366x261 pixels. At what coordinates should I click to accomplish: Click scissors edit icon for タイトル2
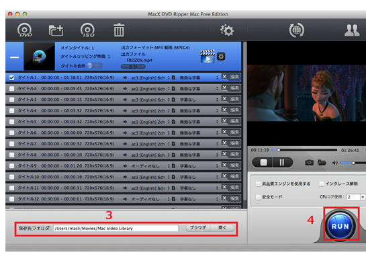coord(224,88)
